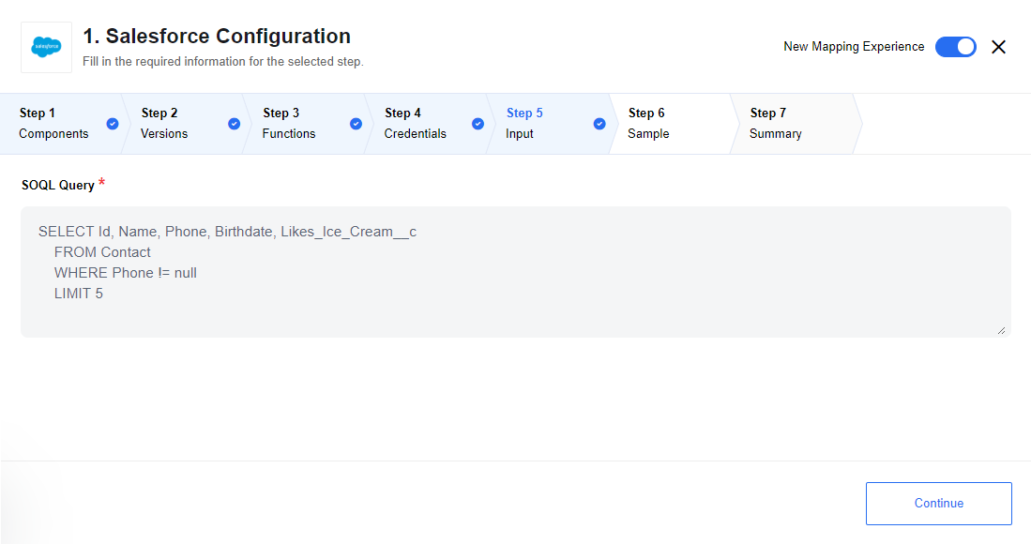1031x544 pixels.
Task: Select the Step 4 Credentials tab
Action: [426, 124]
